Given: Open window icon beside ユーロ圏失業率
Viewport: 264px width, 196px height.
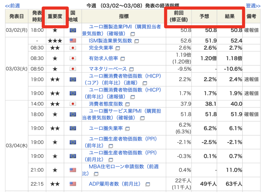Looking at the screenshot, I should tap(127, 129).
